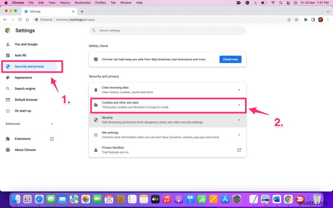Reload the settings page

tap(20, 20)
